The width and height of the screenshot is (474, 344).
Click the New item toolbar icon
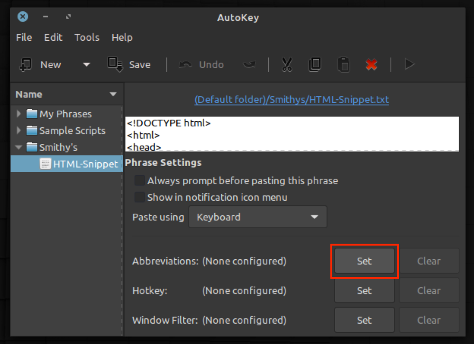coord(26,64)
